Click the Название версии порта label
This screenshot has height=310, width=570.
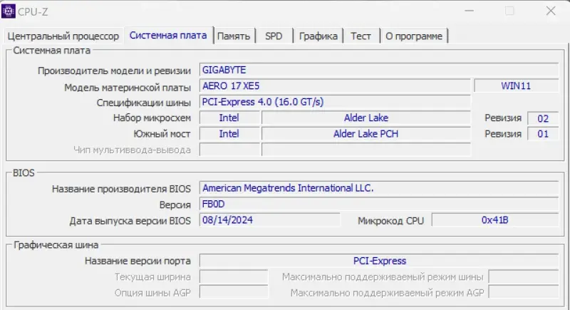(138, 261)
